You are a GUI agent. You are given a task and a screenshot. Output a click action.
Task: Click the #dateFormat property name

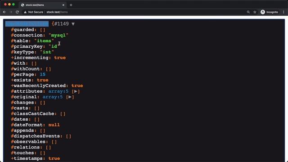(x=27, y=125)
